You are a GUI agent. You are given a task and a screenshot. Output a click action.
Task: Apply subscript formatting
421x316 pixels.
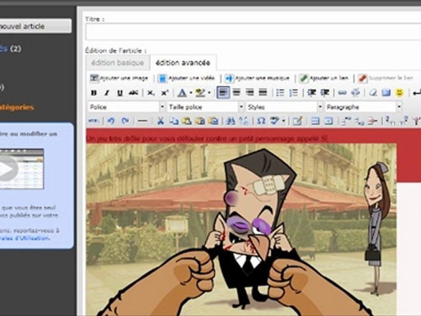tap(151, 93)
